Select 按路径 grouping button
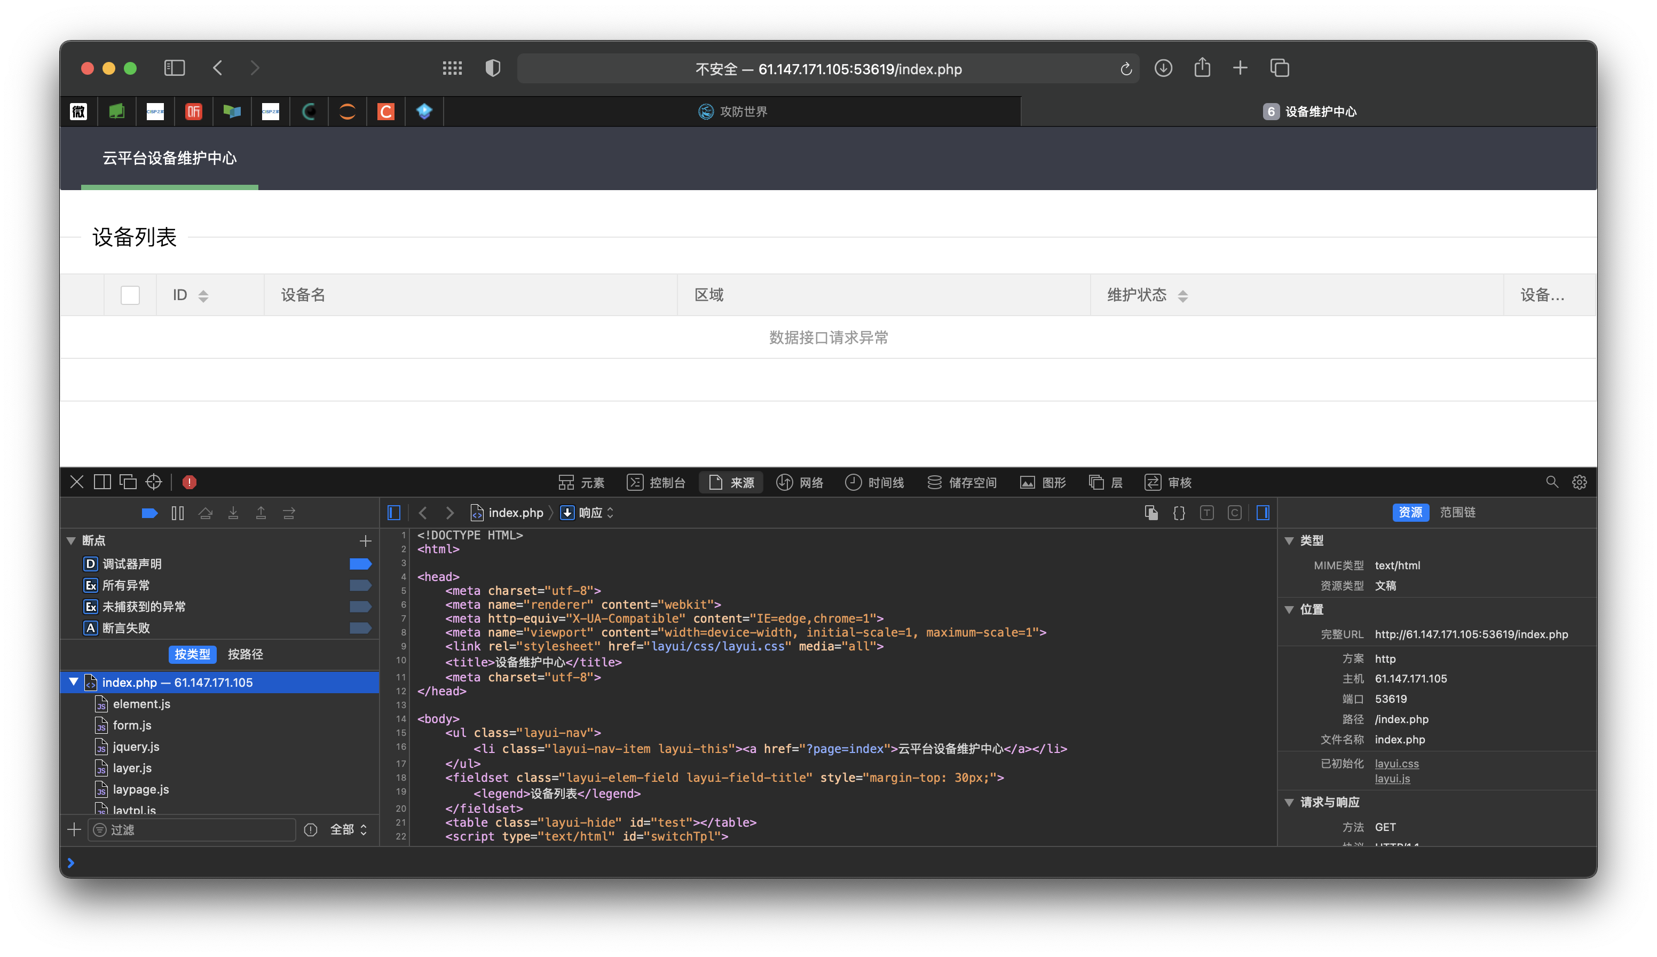The height and width of the screenshot is (957, 1657). (x=245, y=654)
